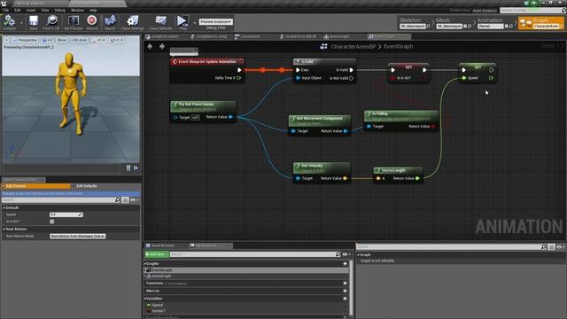The image size is (567, 319).
Task: Click the search icon in Anim Preview Editor
Action: [x=117, y=200]
